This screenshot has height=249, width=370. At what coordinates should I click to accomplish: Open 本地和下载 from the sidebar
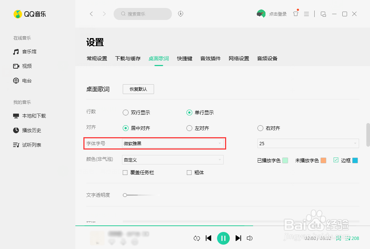31,115
